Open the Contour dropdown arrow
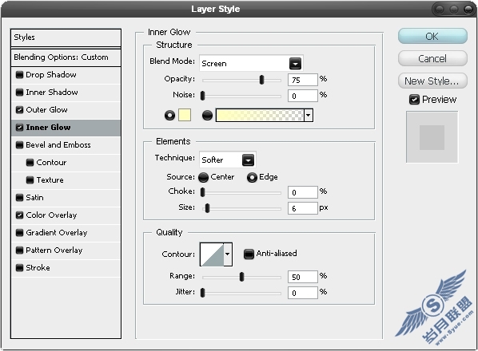Viewport: 478px width, 351px height. 228,254
